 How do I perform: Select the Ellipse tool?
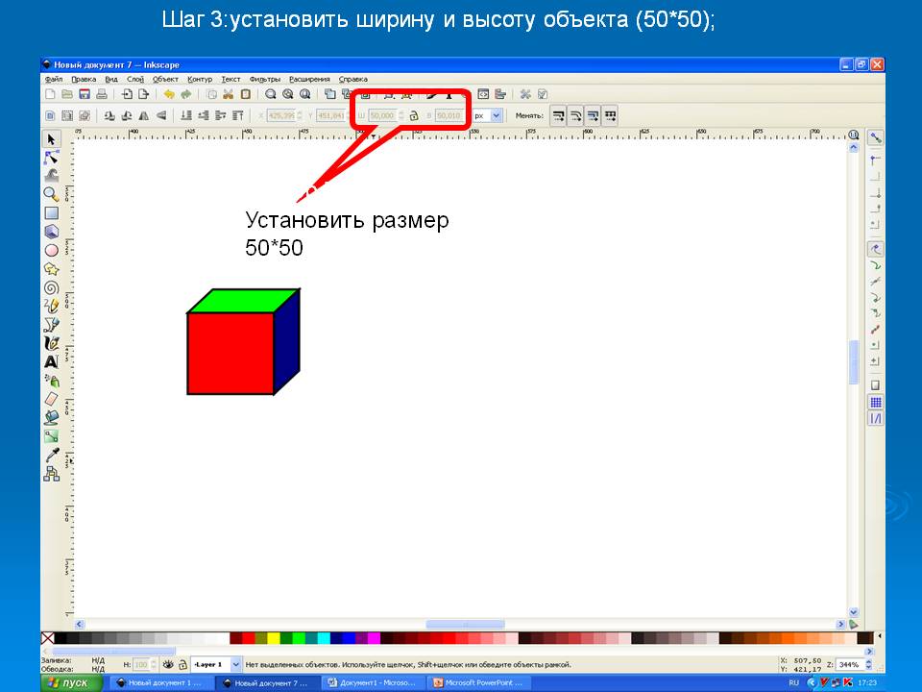coord(52,250)
